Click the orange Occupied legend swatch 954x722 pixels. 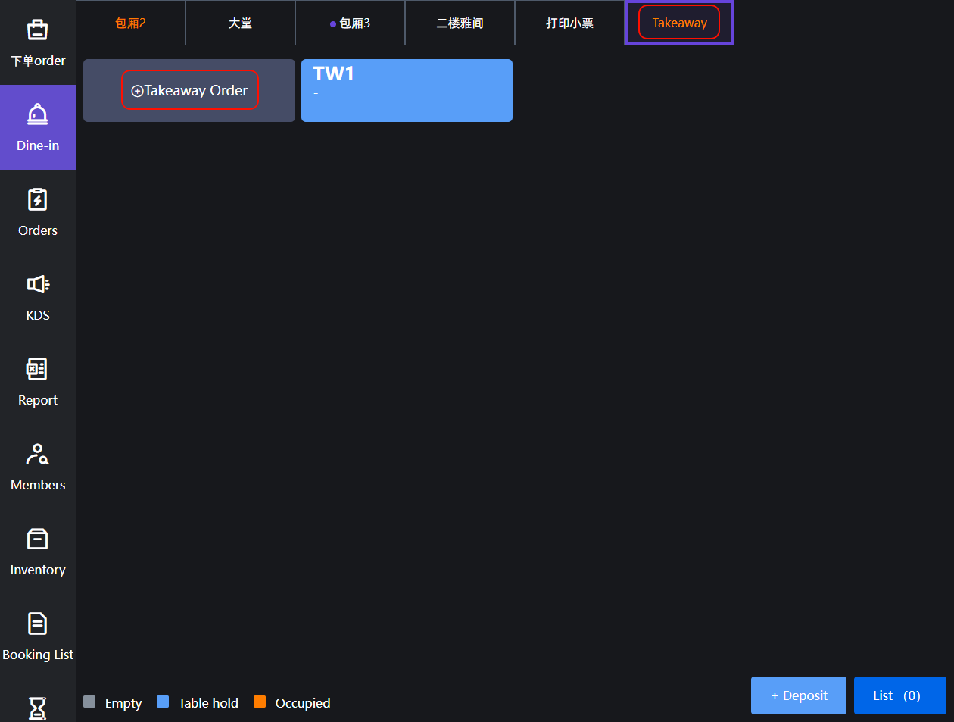coord(260,702)
